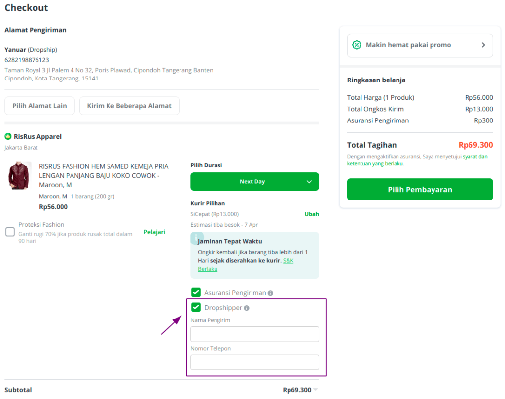Screen dimensions: 505x399
Task: Click Kirim Ke Beberapa Alamat button
Action: 129,106
